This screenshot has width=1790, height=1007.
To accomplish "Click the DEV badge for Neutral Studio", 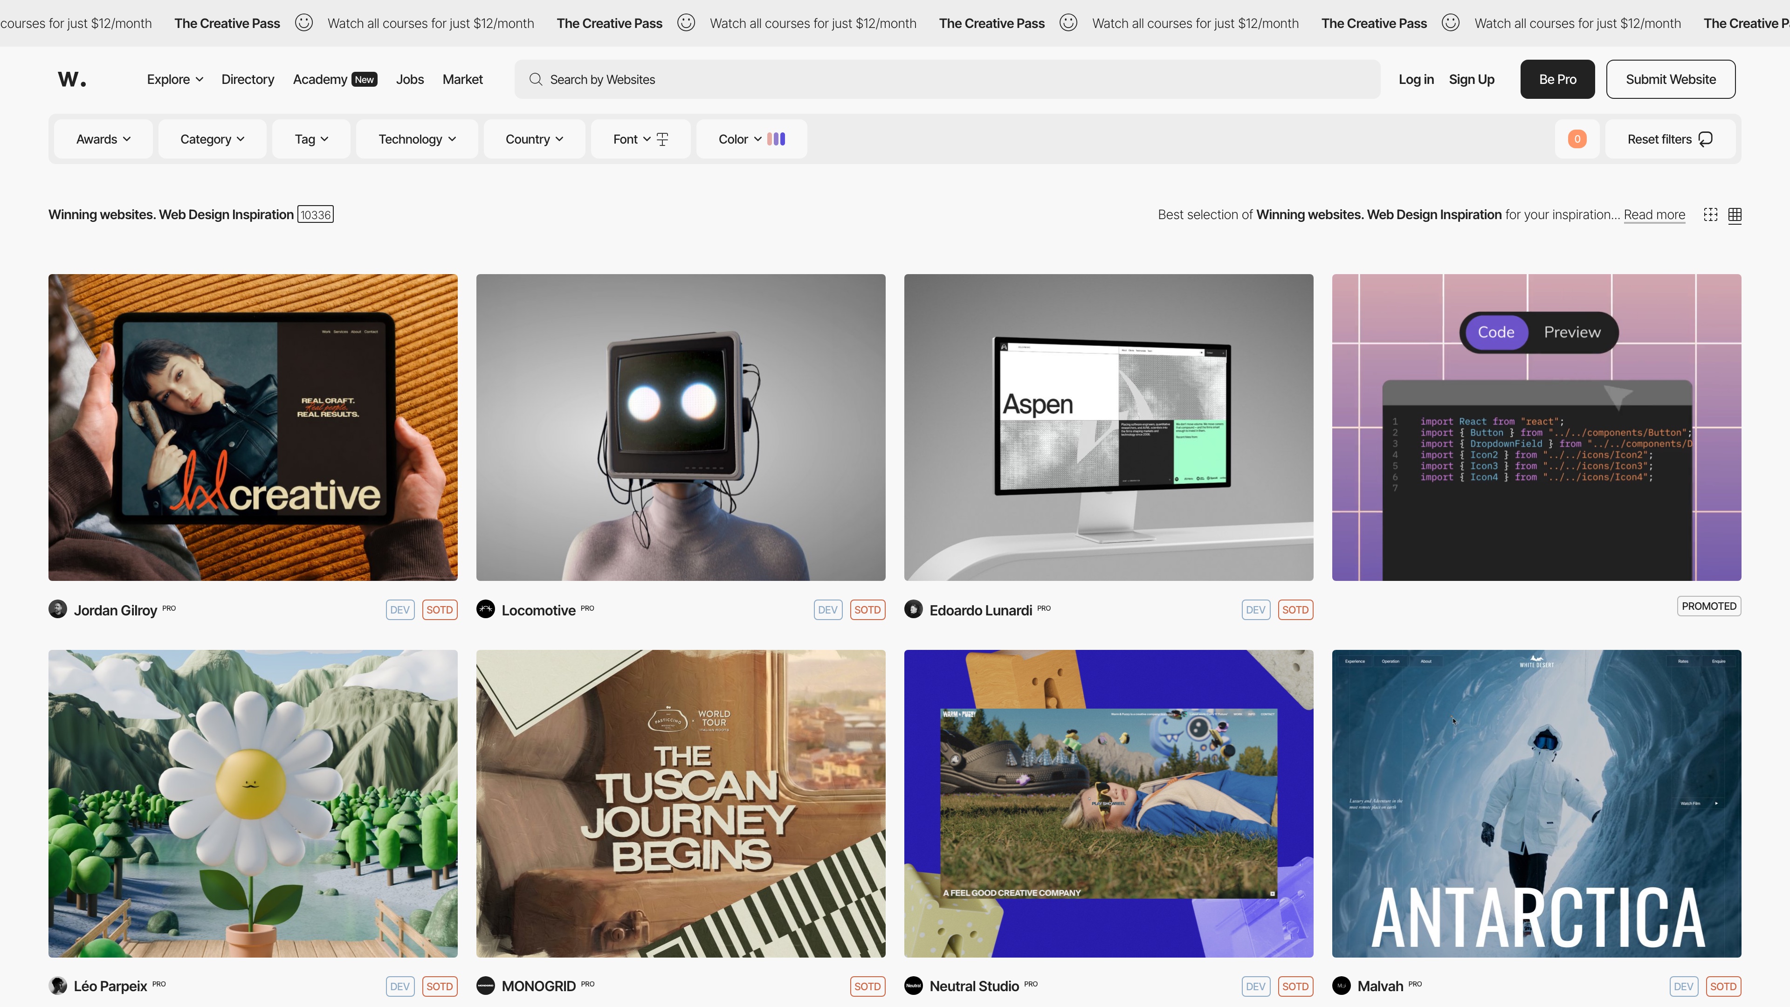I will click(x=1256, y=986).
